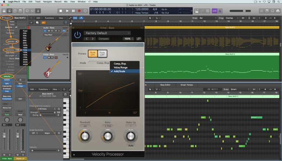Switch to the Smart Tempo tab
This screenshot has height=161, width=282.
click(187, 85)
